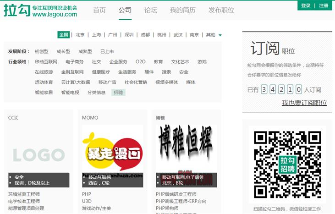The height and width of the screenshot is (214, 335).
Task: Open 我的简历 in the navigation
Action: (183, 10)
